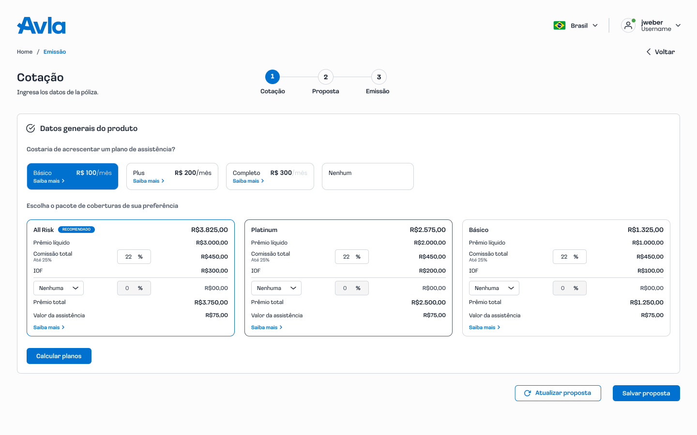
Task: Select the Completo assistance plan
Action: pos(270,176)
